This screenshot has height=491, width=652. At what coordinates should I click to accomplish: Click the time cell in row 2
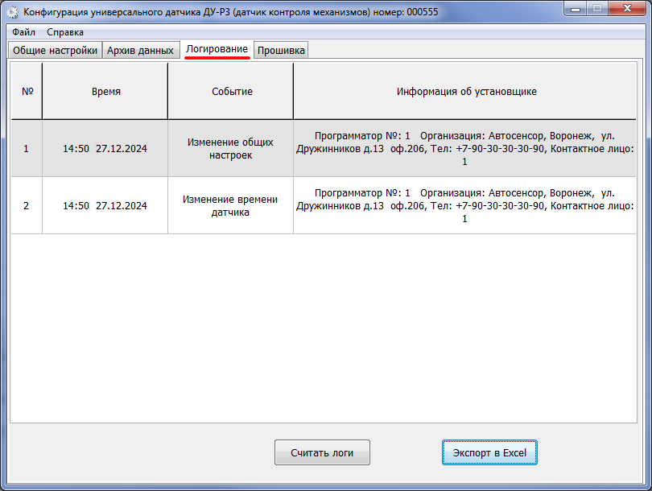pos(105,205)
